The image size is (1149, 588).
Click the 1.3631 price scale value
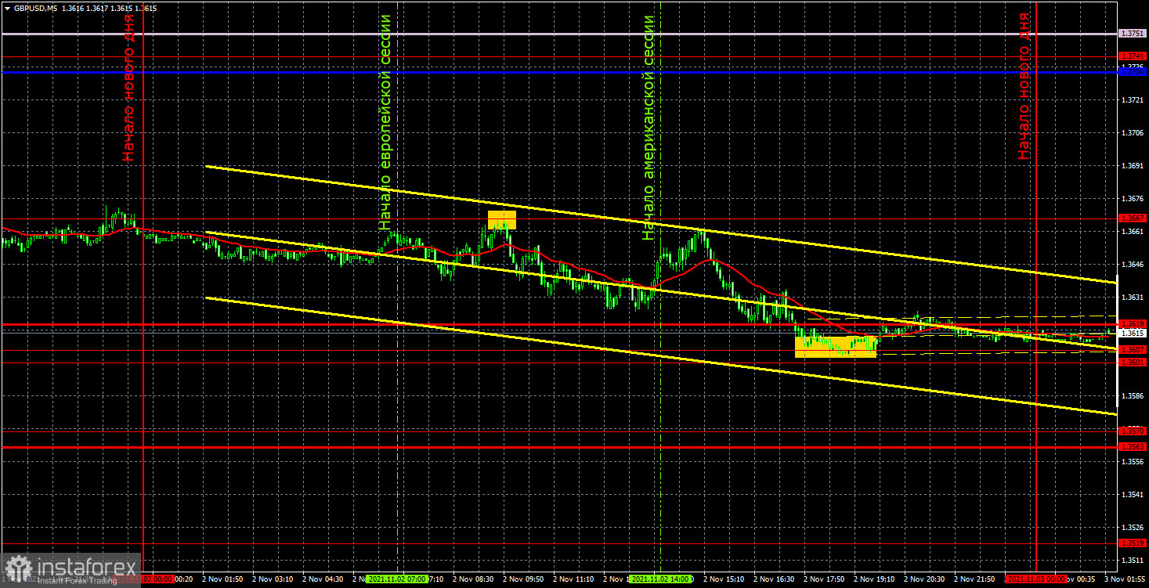click(x=1132, y=298)
